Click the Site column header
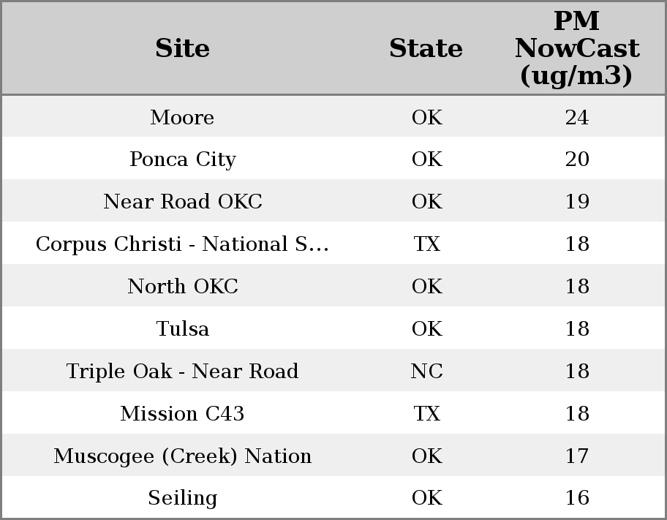667x520 pixels. (182, 48)
